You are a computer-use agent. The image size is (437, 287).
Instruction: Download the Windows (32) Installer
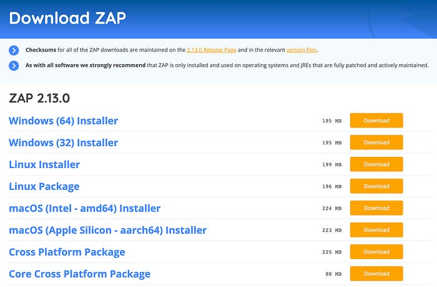pyautogui.click(x=376, y=143)
